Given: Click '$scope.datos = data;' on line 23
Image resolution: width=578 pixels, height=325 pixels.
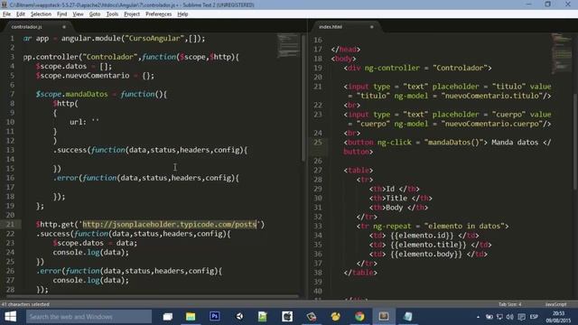Looking at the screenshot, I should [95, 243].
